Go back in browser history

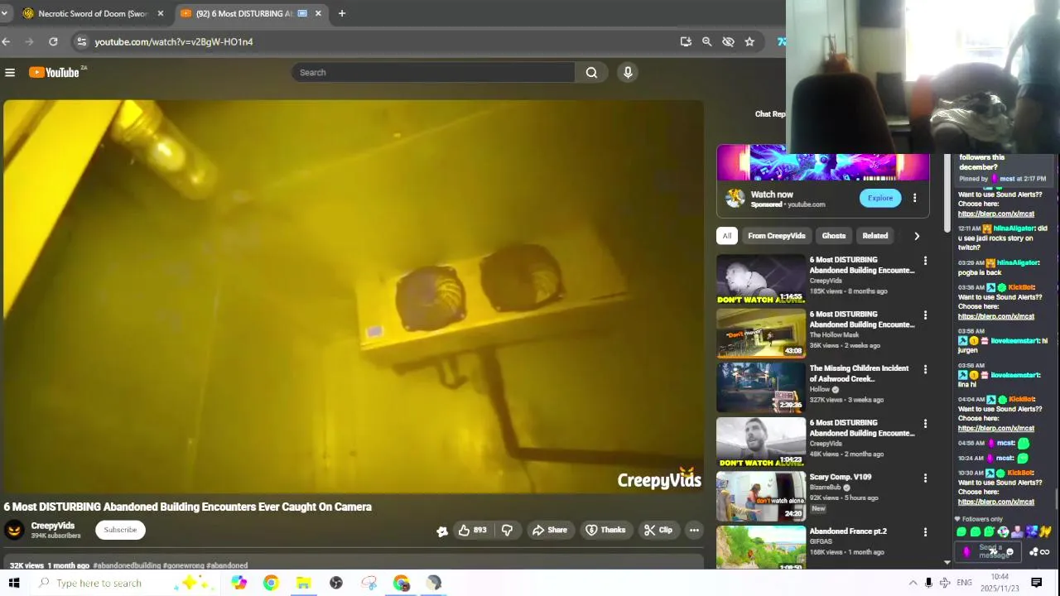pos(6,41)
